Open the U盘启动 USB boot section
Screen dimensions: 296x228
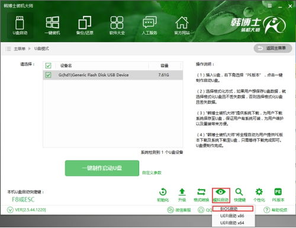[20, 25]
